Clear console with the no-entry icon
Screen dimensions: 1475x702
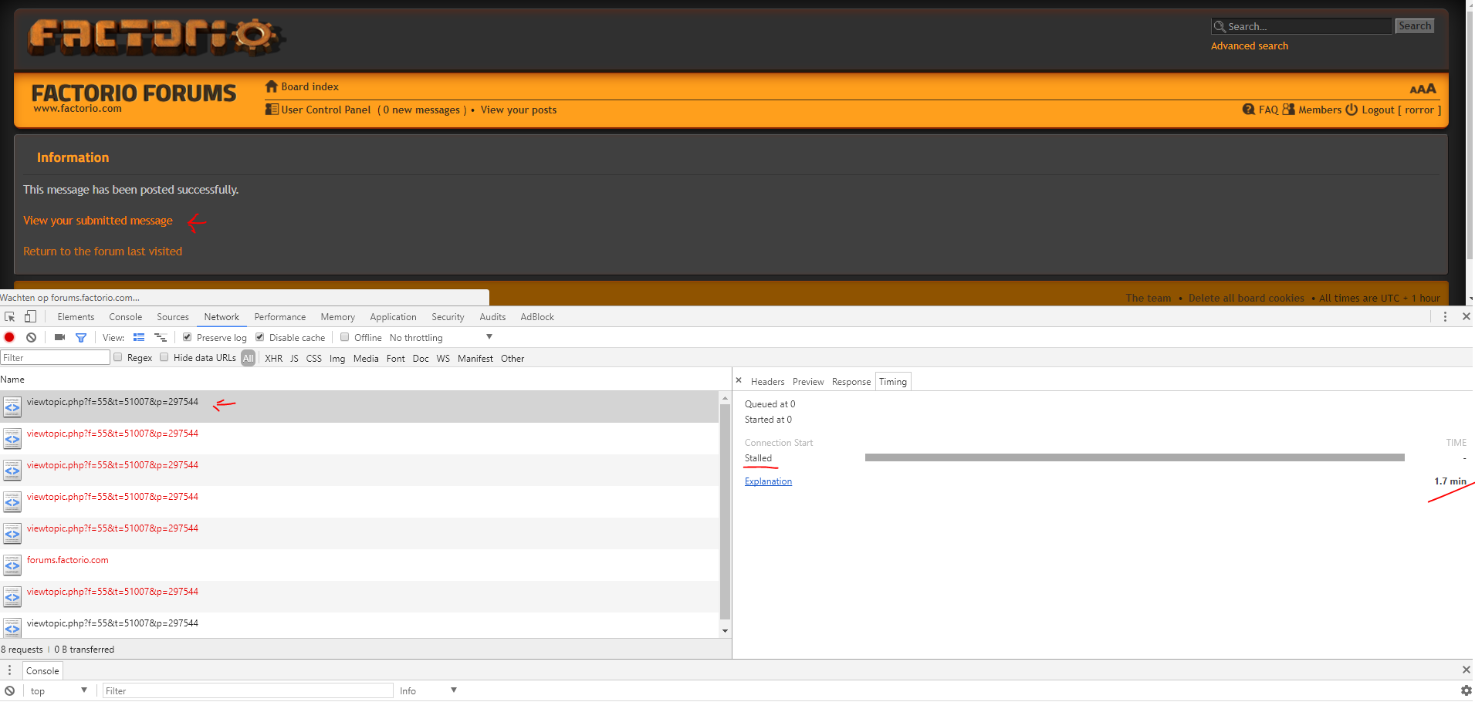click(x=9, y=691)
